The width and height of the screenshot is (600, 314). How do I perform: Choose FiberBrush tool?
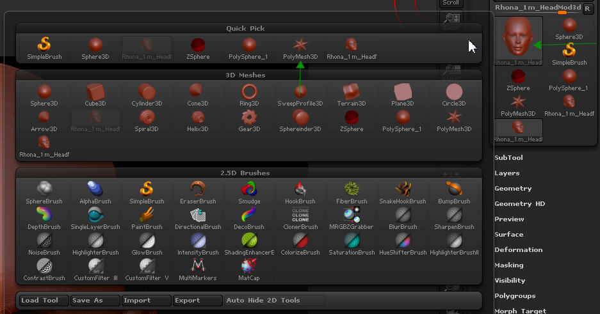click(352, 193)
